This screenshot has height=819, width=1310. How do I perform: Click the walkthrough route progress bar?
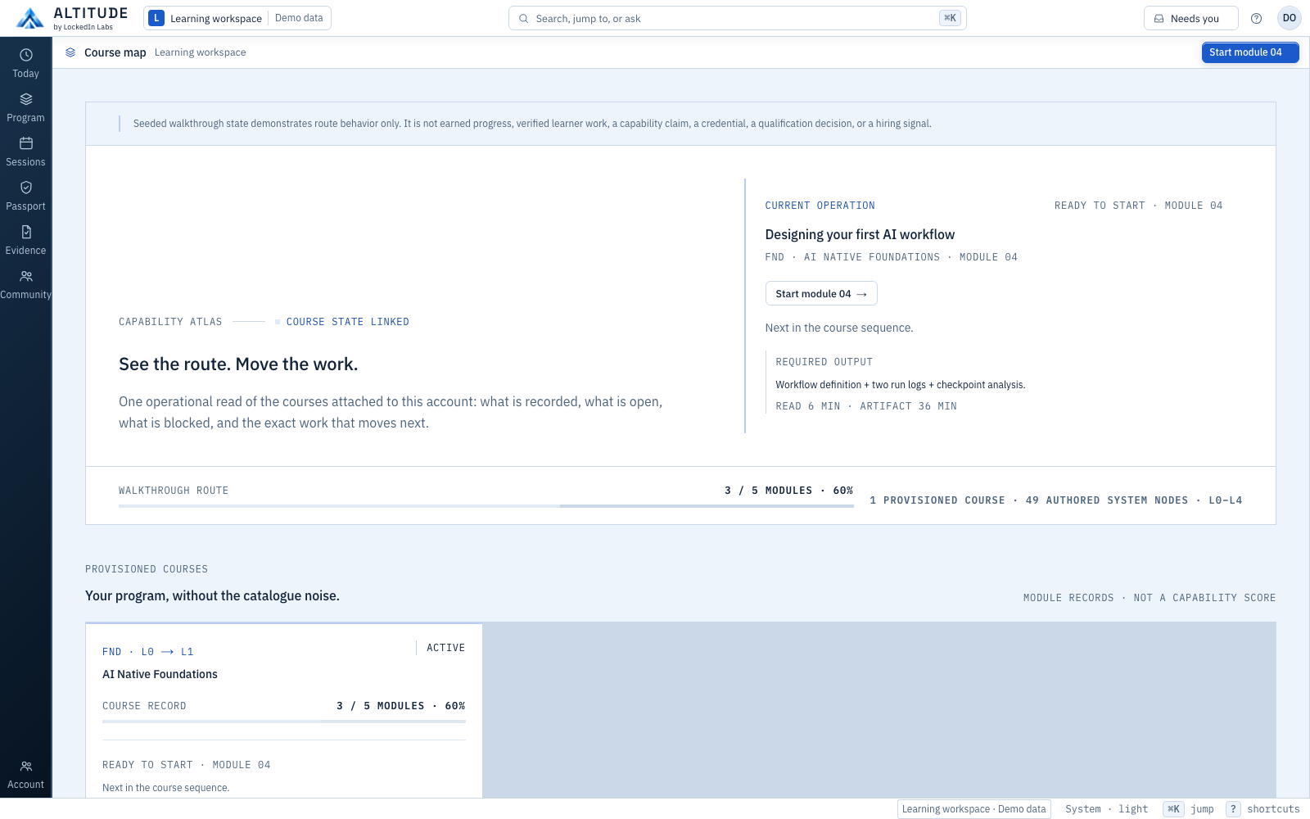pos(486,506)
